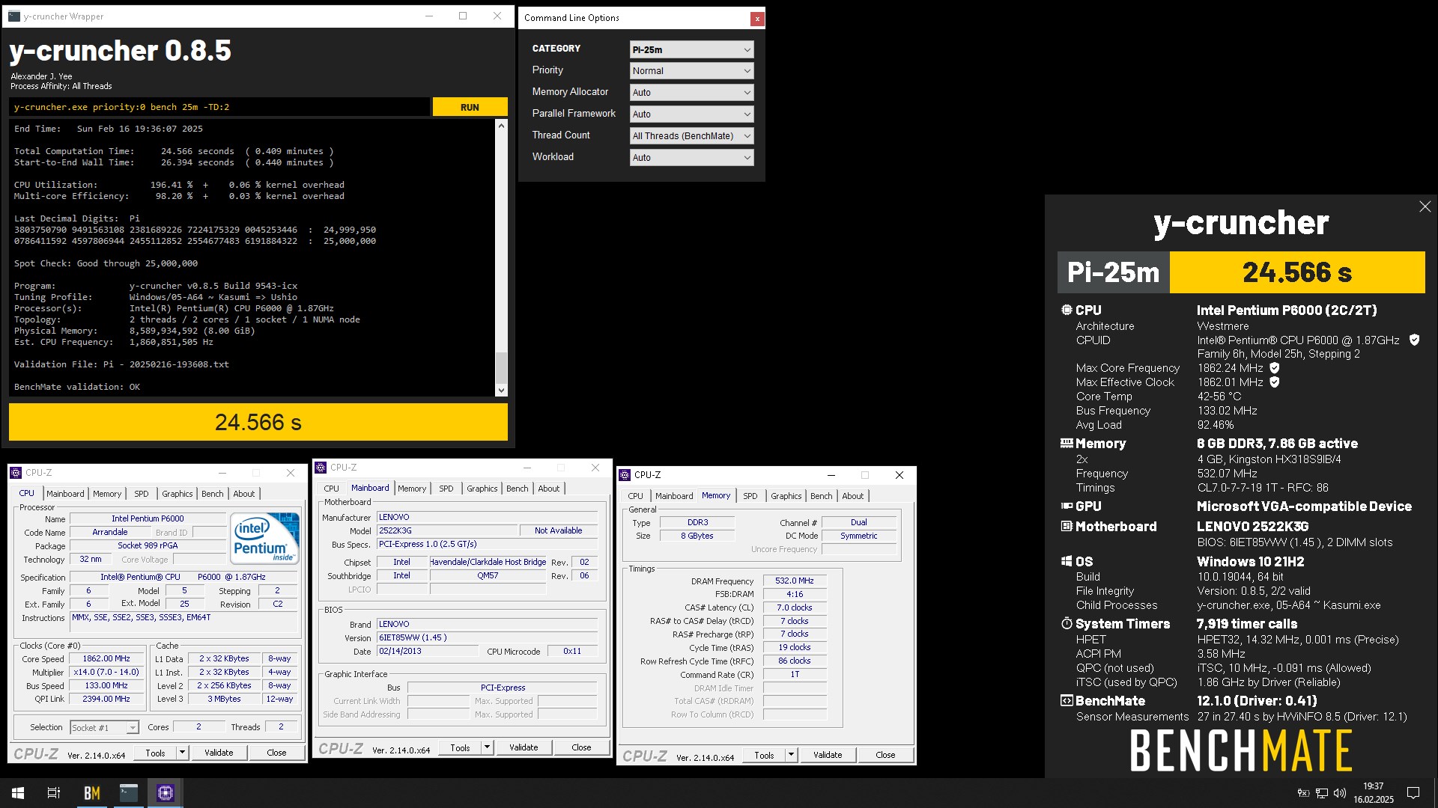The height and width of the screenshot is (808, 1438).
Task: Click the DRAM Frequency value 532.0 MHz
Action: tap(795, 581)
